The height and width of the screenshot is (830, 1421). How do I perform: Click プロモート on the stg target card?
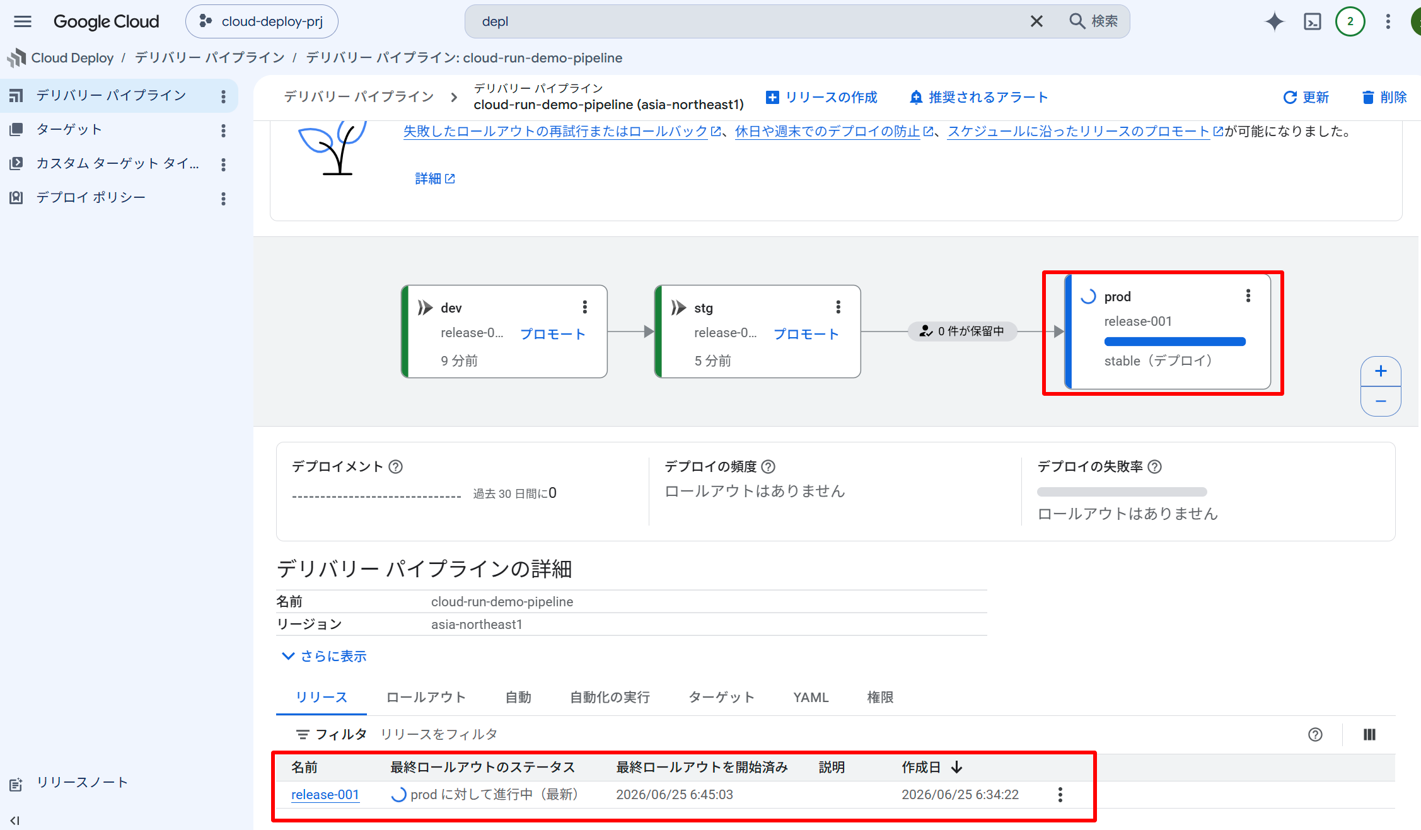point(806,334)
